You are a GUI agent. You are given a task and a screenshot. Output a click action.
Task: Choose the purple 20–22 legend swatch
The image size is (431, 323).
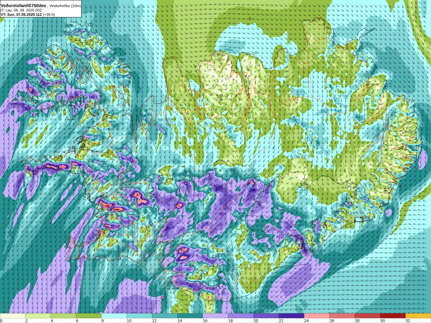266,316
